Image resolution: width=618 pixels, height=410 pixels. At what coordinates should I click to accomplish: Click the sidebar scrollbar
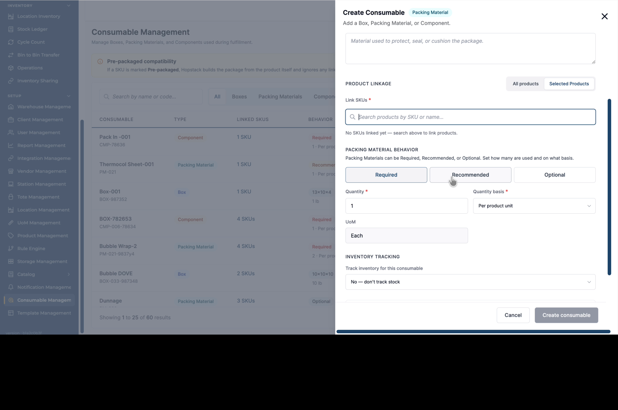[x=82, y=226]
